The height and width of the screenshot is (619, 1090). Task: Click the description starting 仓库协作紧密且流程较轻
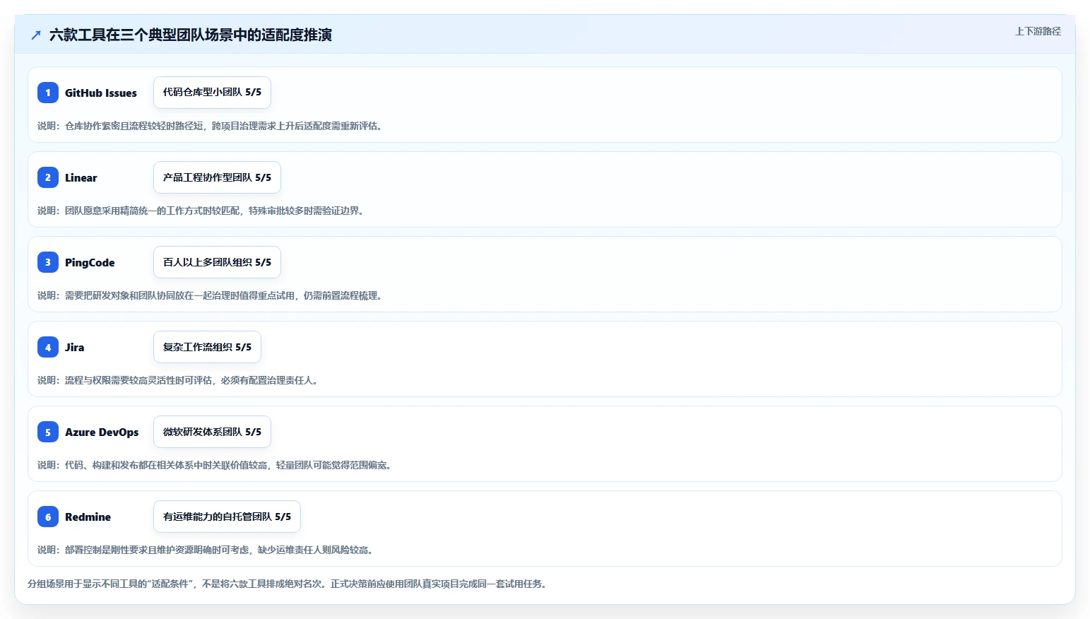[210, 126]
